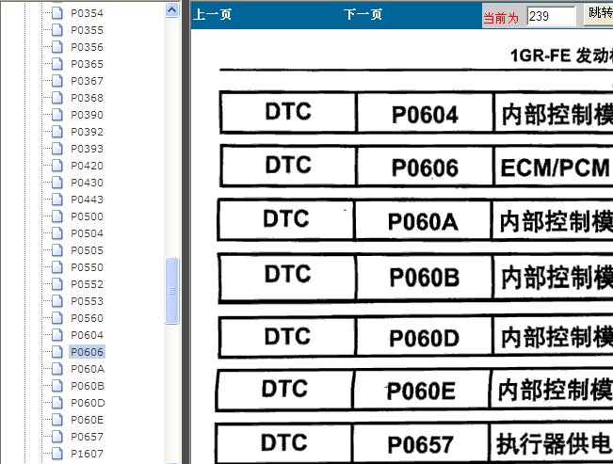Image resolution: width=613 pixels, height=464 pixels.
Task: Click the page icon beside P0606
Action: 57,352
